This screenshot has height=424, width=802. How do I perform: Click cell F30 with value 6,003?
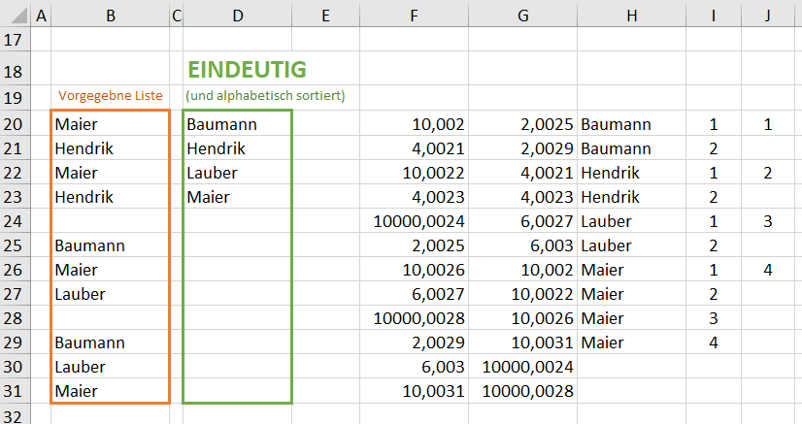415,367
